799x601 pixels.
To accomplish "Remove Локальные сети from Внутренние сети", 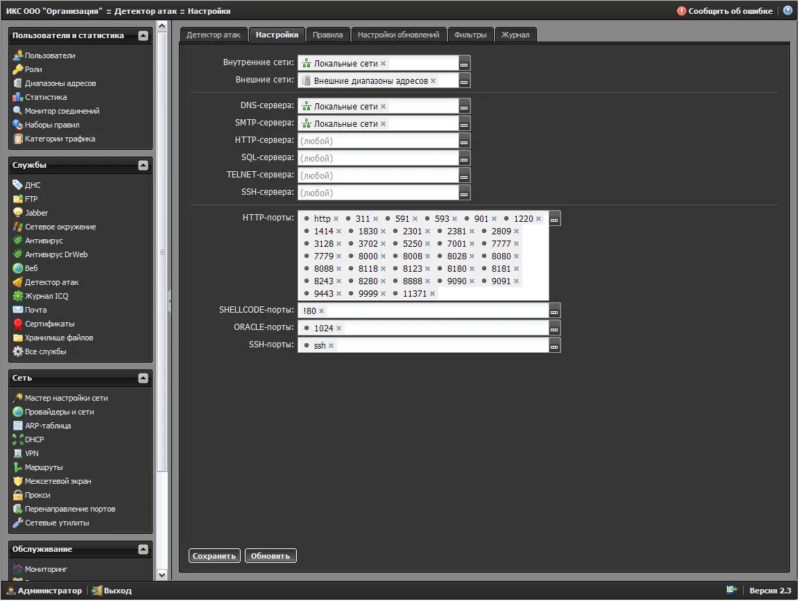I will (x=383, y=63).
